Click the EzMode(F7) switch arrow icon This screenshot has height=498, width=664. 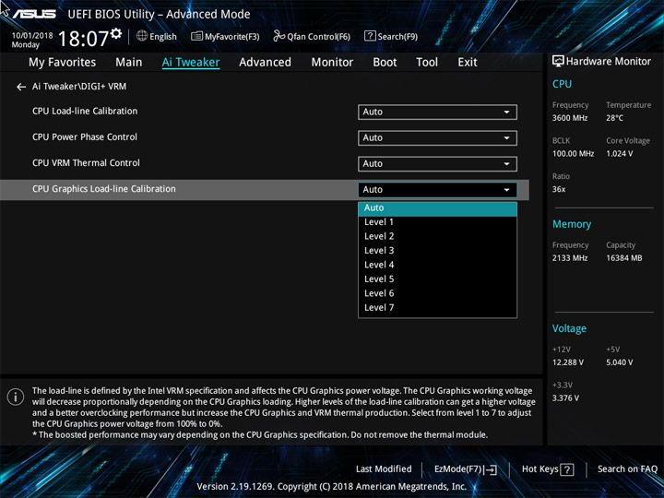click(x=491, y=469)
